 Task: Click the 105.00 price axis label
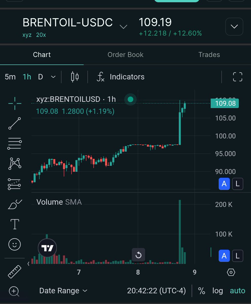pyautogui.click(x=225, y=118)
